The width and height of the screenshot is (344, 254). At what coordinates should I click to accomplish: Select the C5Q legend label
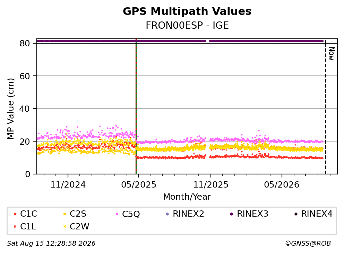(x=131, y=214)
